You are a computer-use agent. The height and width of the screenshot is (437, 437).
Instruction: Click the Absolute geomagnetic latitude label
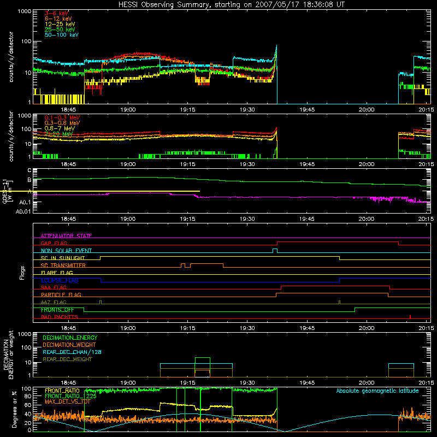pos(377,391)
